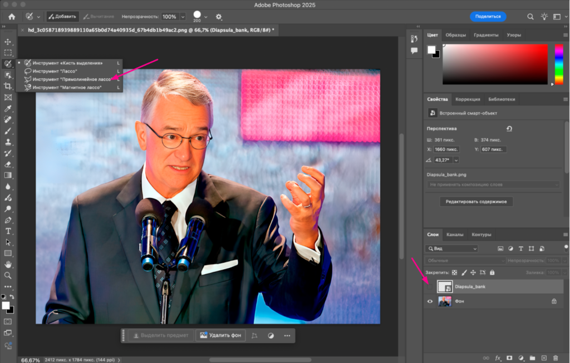
Task: Pick the Hand tool in toolbar
Action: tap(8, 264)
